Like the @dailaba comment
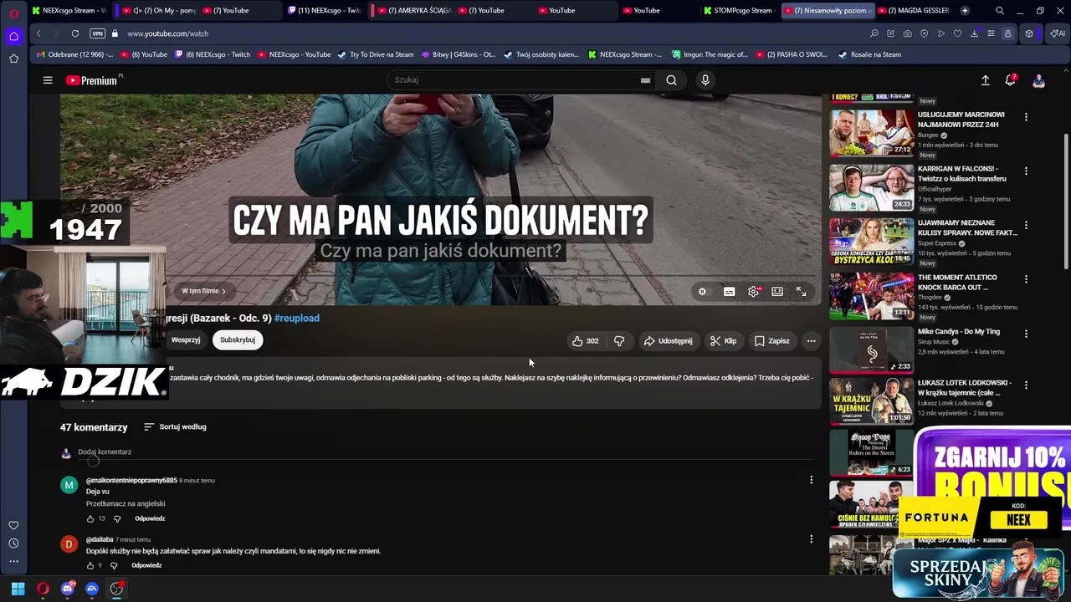This screenshot has height=602, width=1071. 90,565
